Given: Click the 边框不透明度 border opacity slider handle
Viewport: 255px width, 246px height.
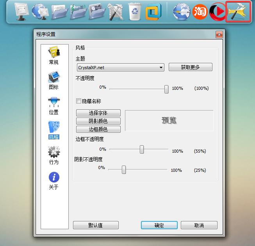Looking at the screenshot, I should [142, 149].
